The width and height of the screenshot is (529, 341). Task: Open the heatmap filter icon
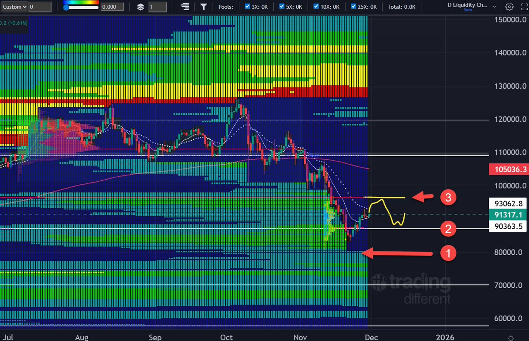point(203,7)
